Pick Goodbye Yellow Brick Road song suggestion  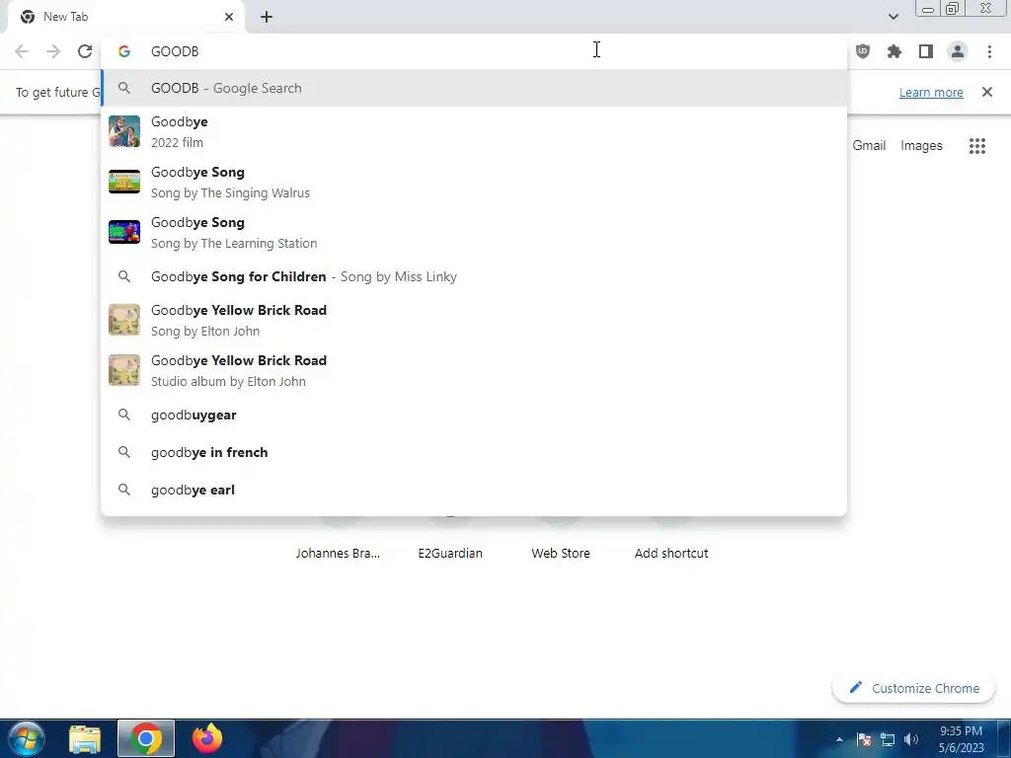click(x=474, y=320)
